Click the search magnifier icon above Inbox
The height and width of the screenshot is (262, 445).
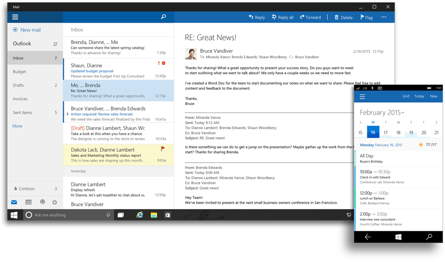point(163,17)
